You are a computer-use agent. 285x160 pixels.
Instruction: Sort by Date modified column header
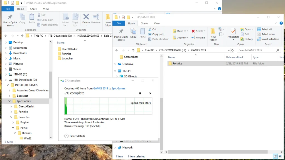(x=234, y=57)
